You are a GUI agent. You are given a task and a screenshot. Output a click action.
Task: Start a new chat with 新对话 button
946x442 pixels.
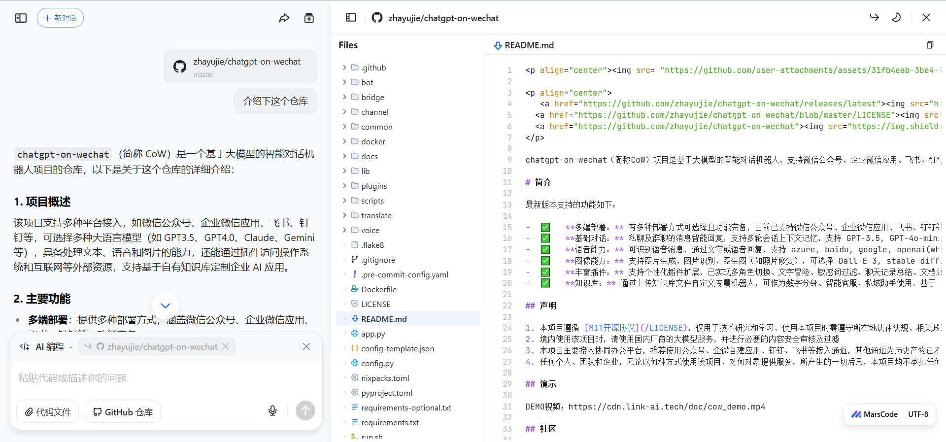point(60,18)
